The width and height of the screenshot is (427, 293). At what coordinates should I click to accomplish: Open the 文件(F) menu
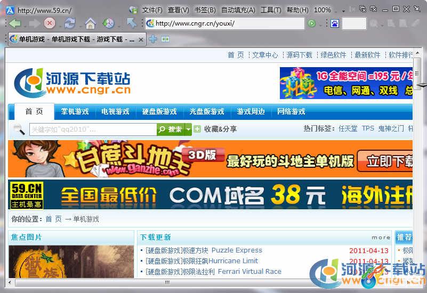pos(152,10)
